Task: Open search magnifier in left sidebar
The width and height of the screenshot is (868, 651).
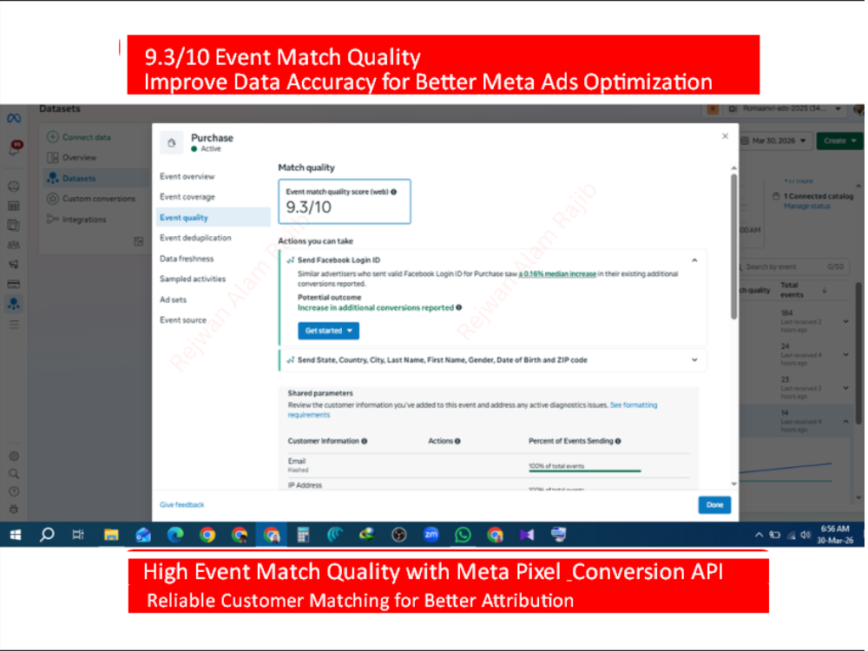Action: point(14,474)
